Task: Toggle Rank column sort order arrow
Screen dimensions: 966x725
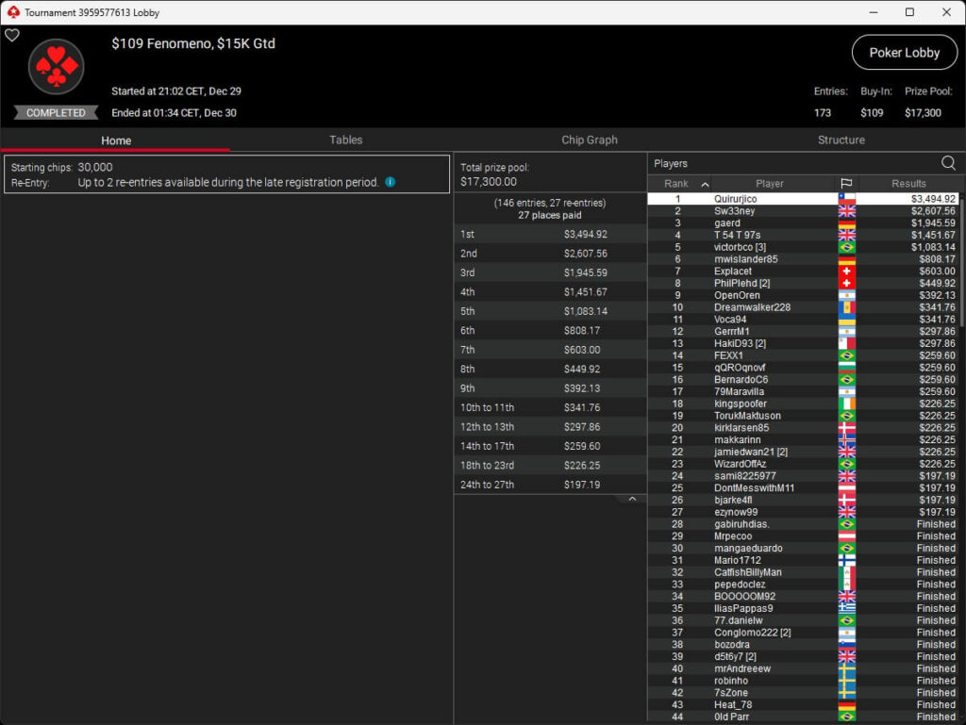Action: (704, 184)
